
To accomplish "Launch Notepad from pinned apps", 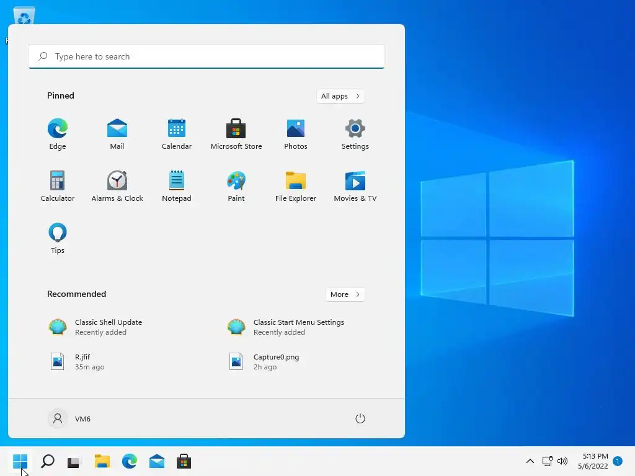I will [x=177, y=187].
